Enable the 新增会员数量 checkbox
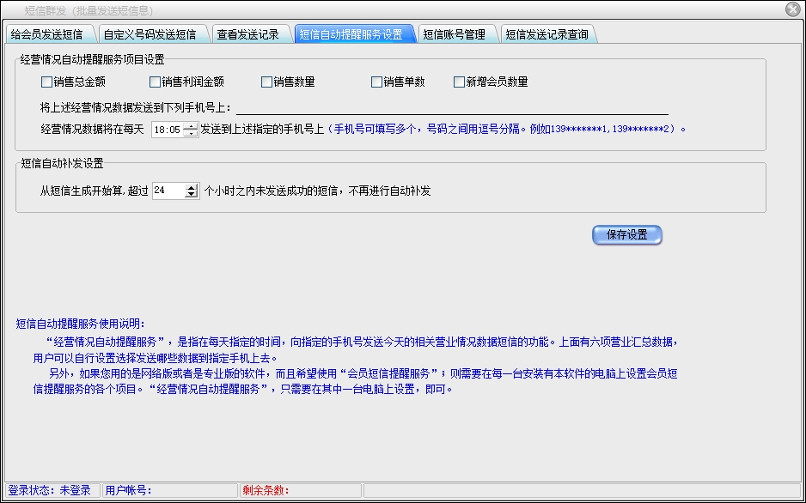Image resolution: width=806 pixels, height=503 pixels. 459,82
